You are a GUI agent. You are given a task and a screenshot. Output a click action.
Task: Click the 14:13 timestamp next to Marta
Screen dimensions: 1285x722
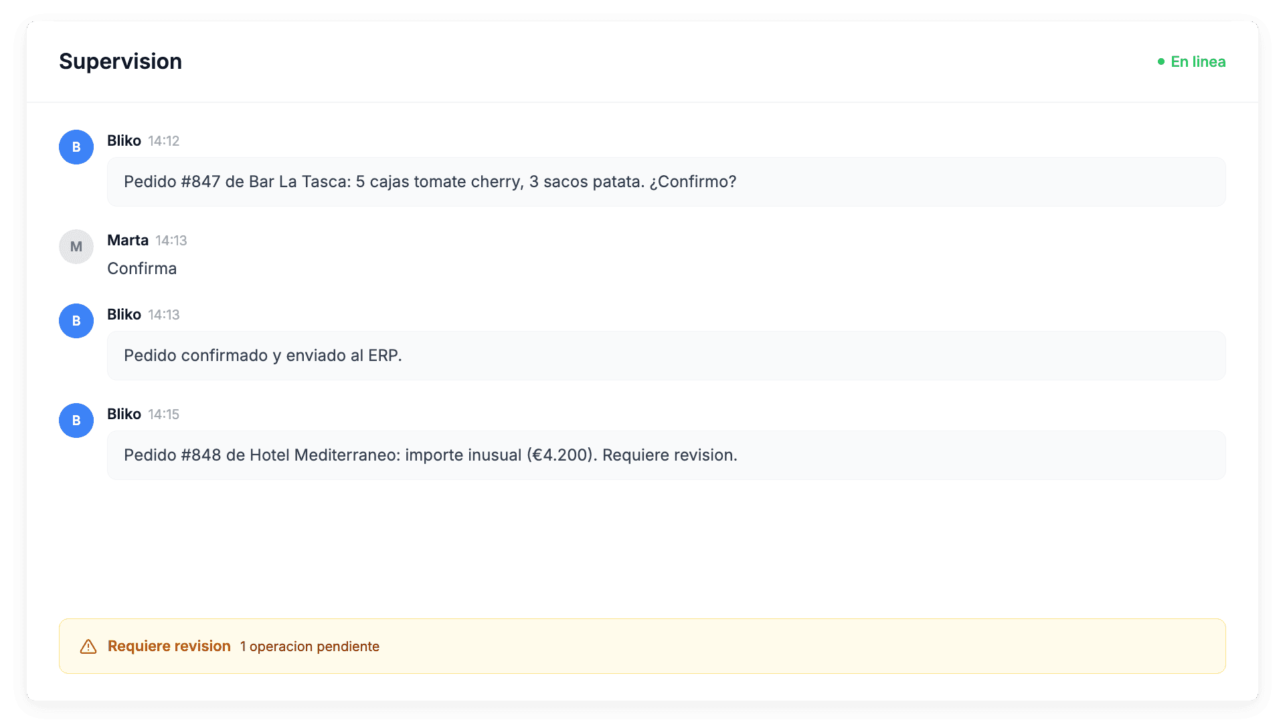click(171, 241)
